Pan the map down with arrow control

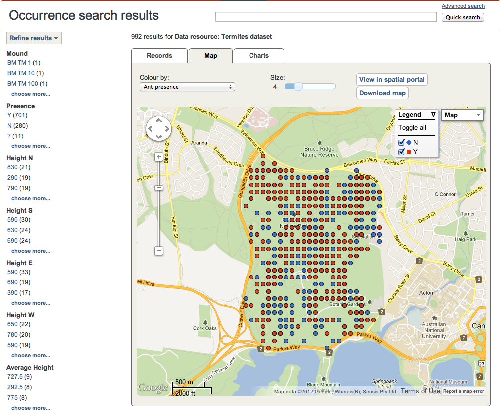click(159, 137)
